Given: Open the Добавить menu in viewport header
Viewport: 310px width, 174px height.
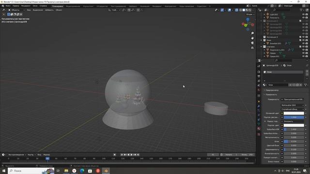Looking at the screenshot, I should [49, 10].
